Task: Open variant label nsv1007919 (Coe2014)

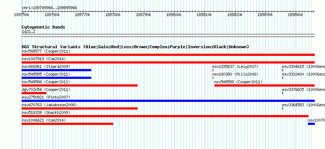Action: pos(44,59)
